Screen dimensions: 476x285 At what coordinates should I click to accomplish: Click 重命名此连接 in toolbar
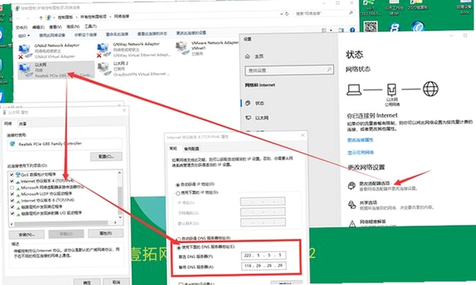(x=117, y=34)
